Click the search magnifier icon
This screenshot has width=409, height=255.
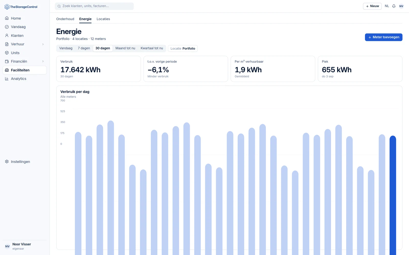[59, 6]
